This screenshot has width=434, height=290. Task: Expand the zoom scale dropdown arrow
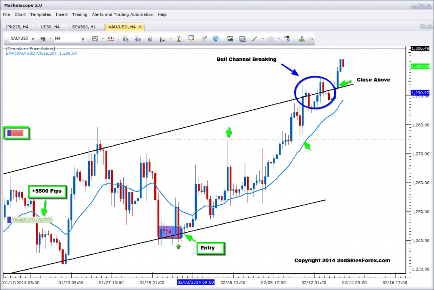pos(170,39)
